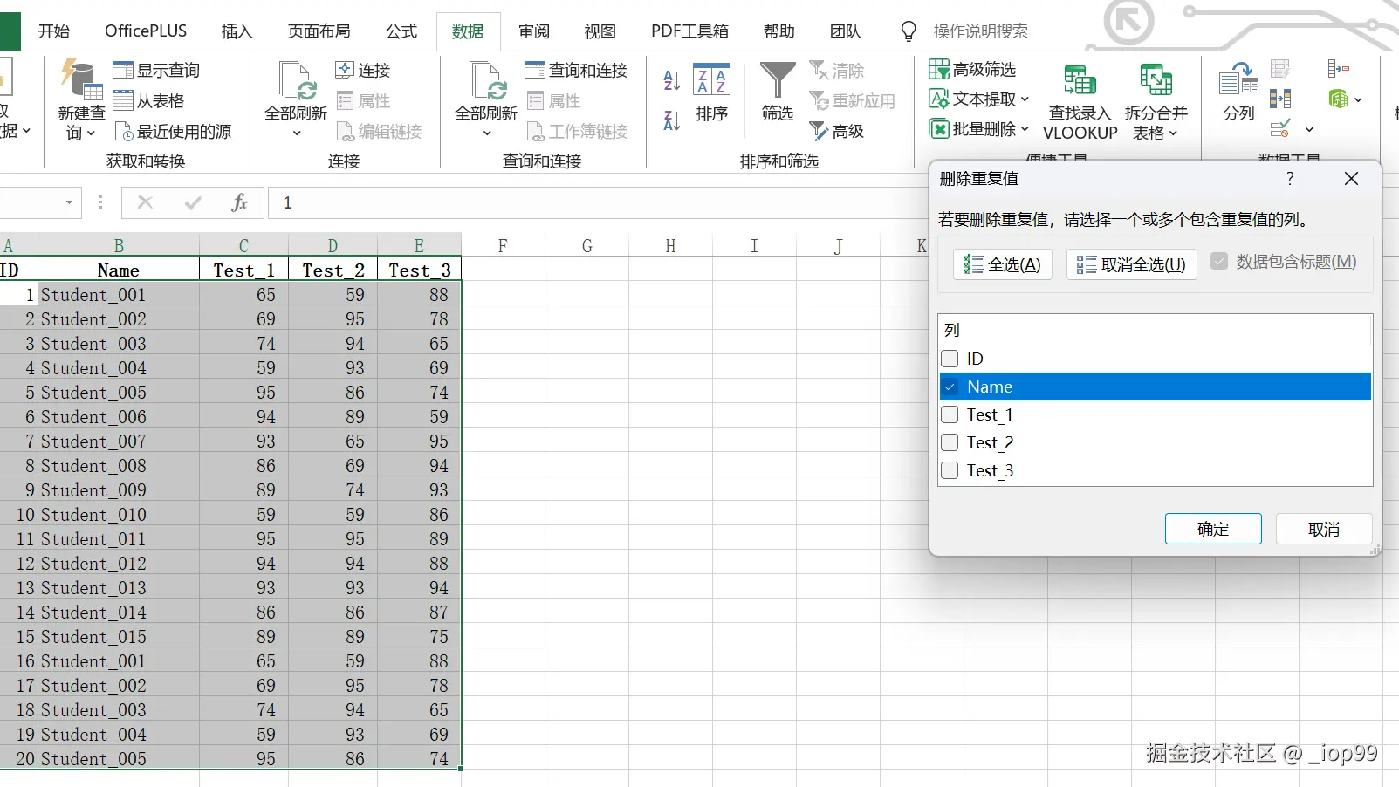Viewport: 1399px width, 787px height.
Task: Check the ID column checkbox
Action: point(950,359)
